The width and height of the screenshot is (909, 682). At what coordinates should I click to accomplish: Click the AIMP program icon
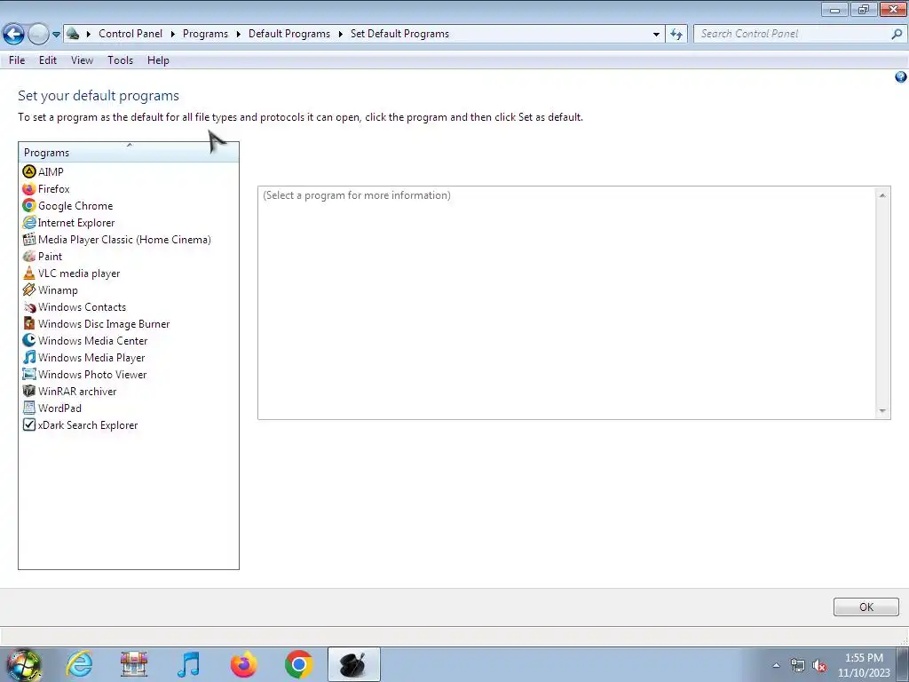point(29,171)
